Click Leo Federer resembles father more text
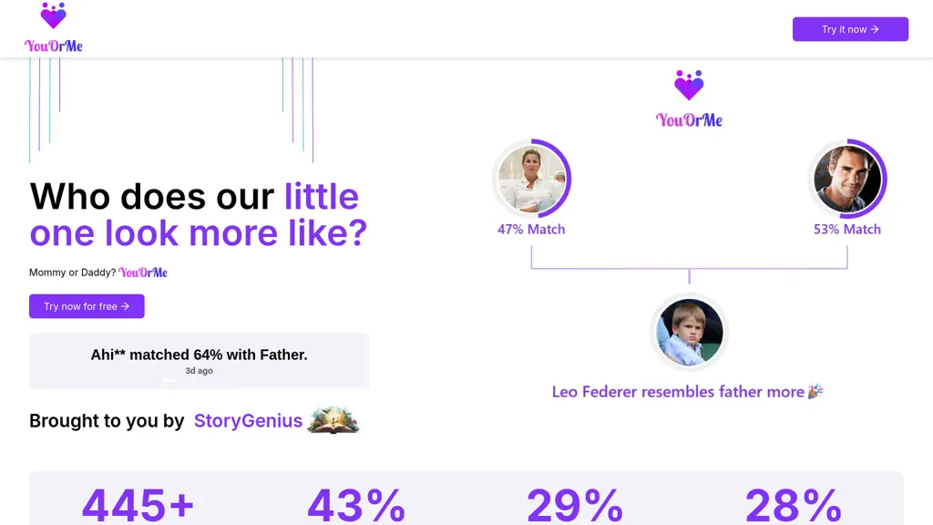This screenshot has width=933, height=525. (x=678, y=392)
